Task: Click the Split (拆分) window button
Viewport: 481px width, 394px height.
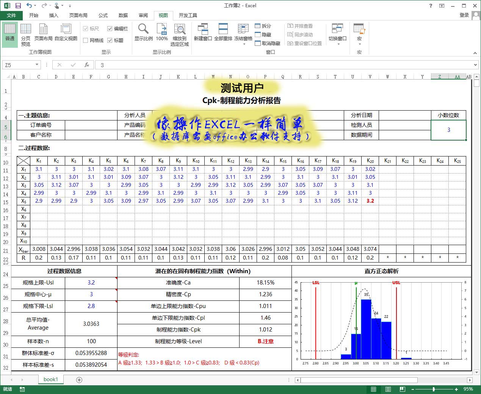Action: [x=263, y=26]
